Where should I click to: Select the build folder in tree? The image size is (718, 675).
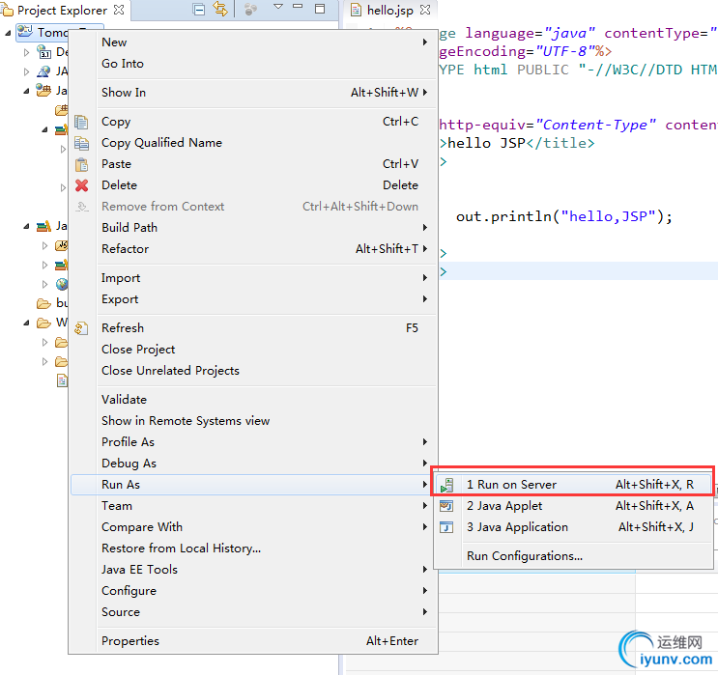[52, 303]
